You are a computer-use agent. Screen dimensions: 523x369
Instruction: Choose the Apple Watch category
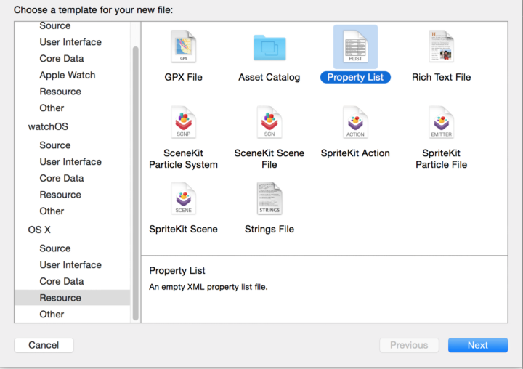tap(68, 75)
